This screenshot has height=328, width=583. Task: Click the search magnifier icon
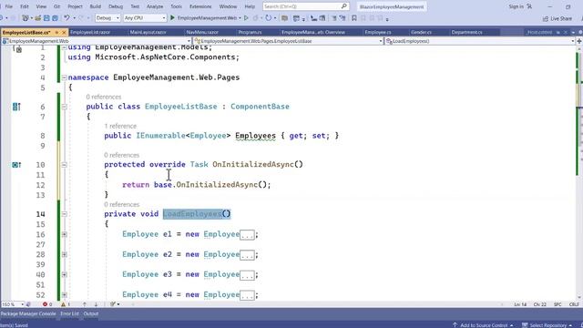click(x=344, y=6)
